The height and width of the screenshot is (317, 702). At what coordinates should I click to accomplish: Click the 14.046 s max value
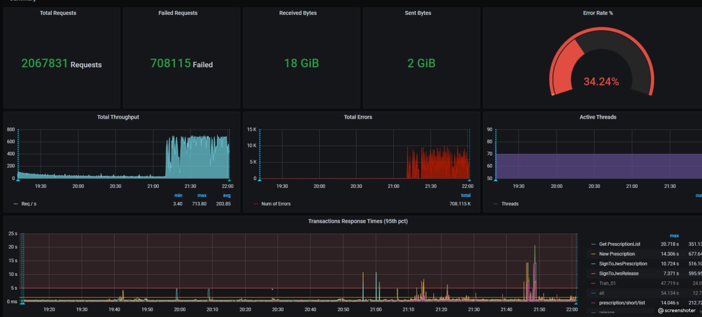tap(670, 303)
